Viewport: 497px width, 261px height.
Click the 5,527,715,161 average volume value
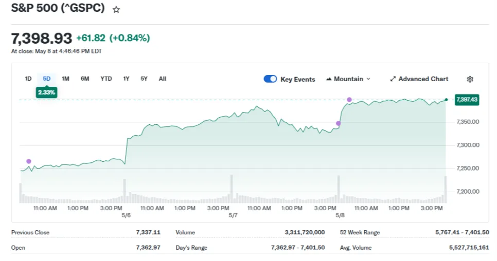[469, 248]
